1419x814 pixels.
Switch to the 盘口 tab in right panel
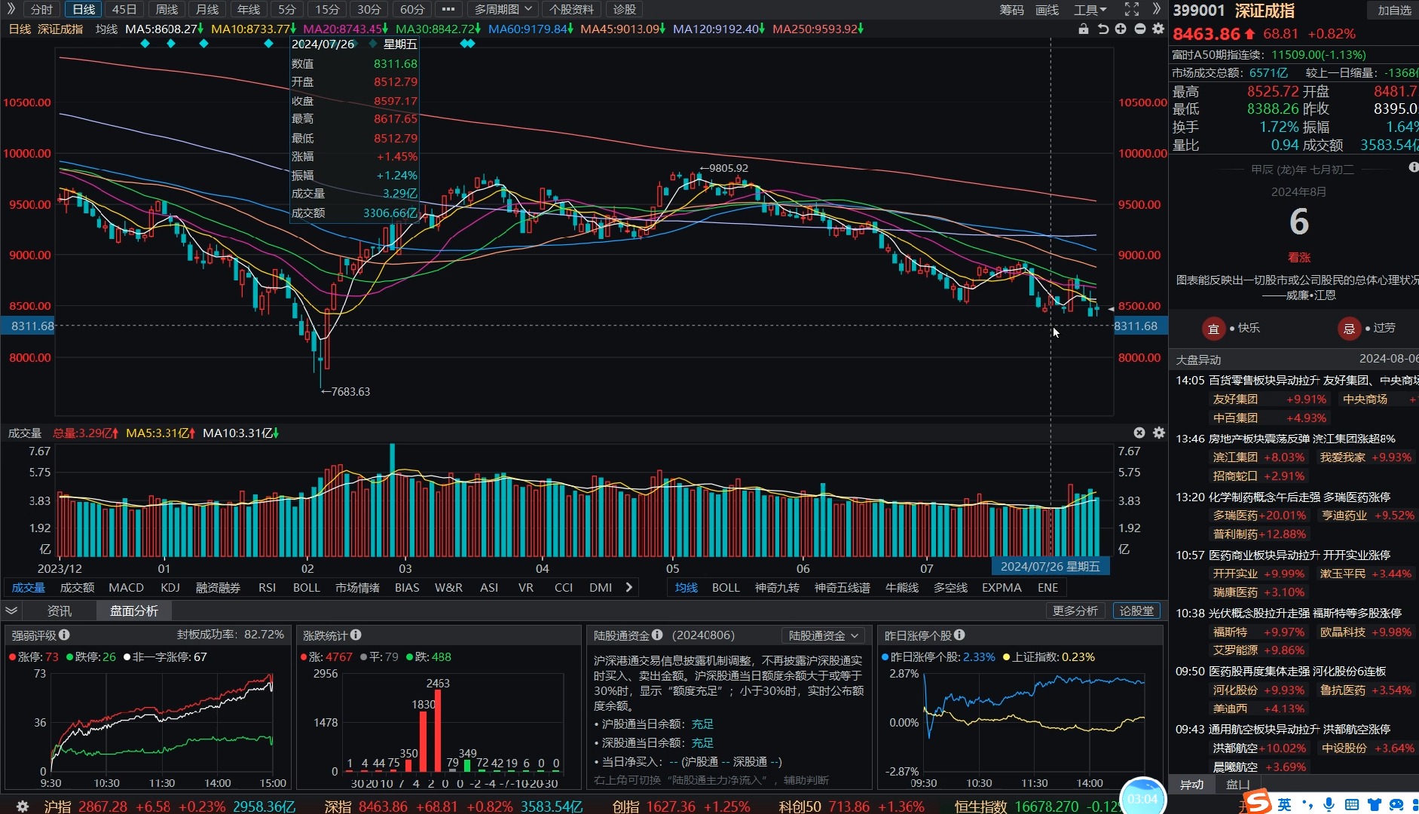point(1238,785)
